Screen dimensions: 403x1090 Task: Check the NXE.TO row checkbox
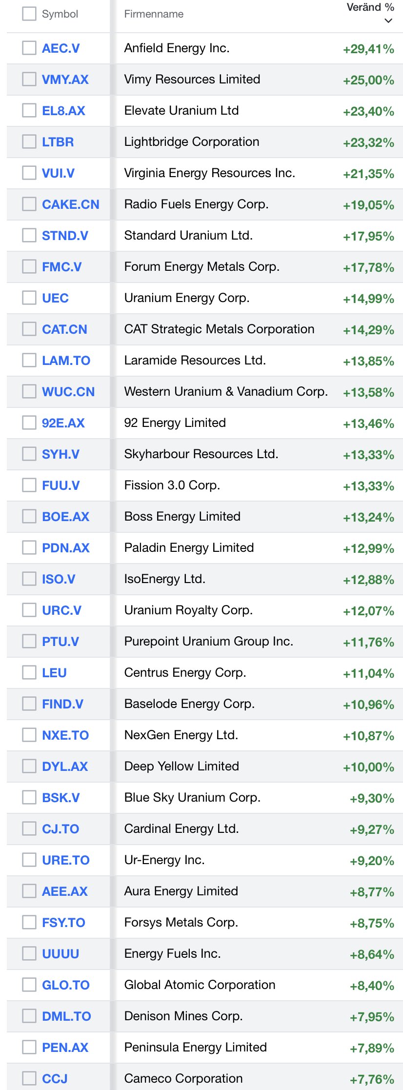[x=29, y=735]
